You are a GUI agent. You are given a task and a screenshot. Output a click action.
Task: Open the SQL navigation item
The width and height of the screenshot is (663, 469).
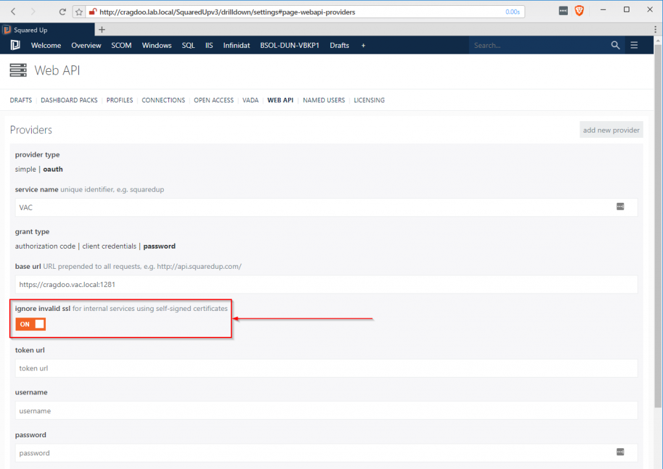pos(188,45)
